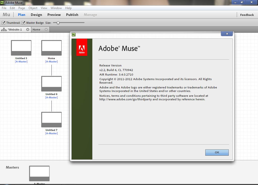Click the Release Version text
Screen dimensions: 258x185
[110, 65]
